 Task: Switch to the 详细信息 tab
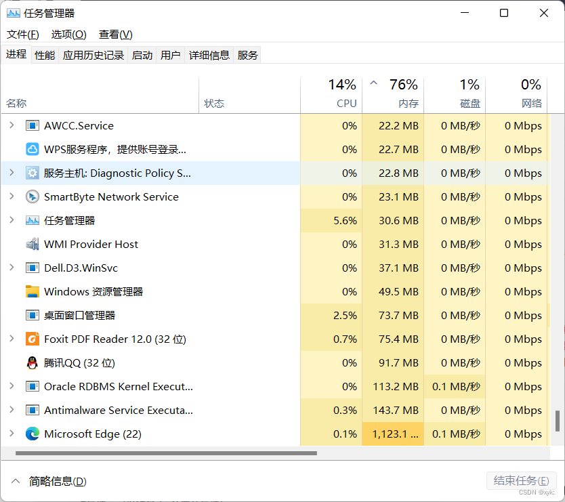pyautogui.click(x=209, y=55)
